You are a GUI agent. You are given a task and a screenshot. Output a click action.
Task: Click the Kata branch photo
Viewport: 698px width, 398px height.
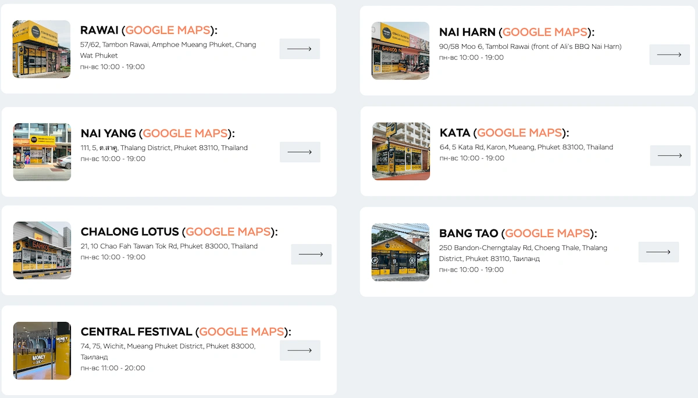[x=401, y=151]
